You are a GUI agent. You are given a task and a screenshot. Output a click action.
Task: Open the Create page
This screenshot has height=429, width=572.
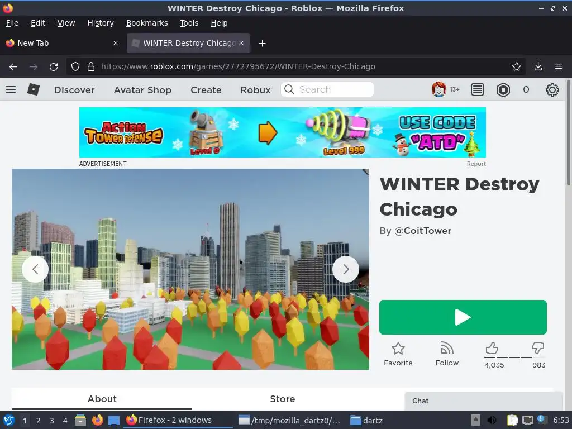[x=206, y=90]
